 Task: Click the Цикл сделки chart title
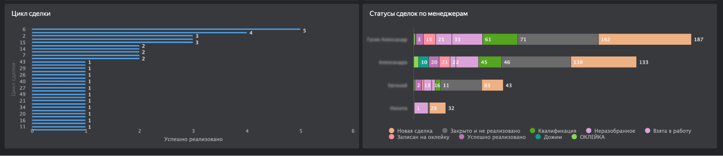pos(31,14)
